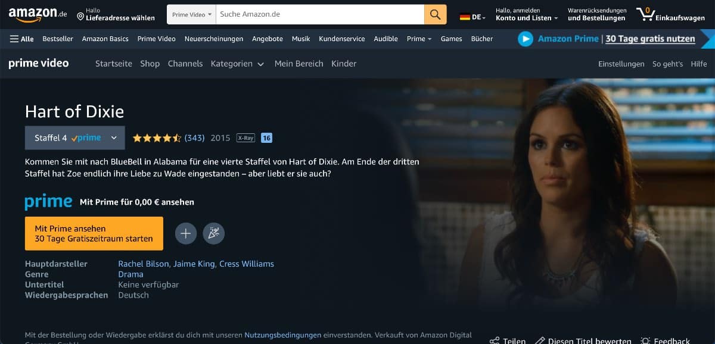Click the Untertitel value Keine verfügbar
Viewport: 715px width, 344px height.
click(x=148, y=284)
